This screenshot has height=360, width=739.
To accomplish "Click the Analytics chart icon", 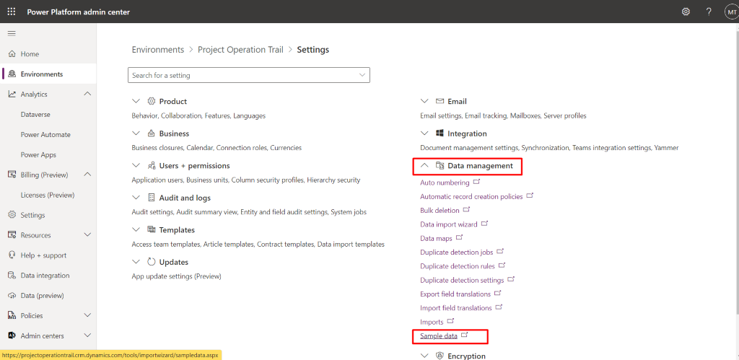I will 12,95.
